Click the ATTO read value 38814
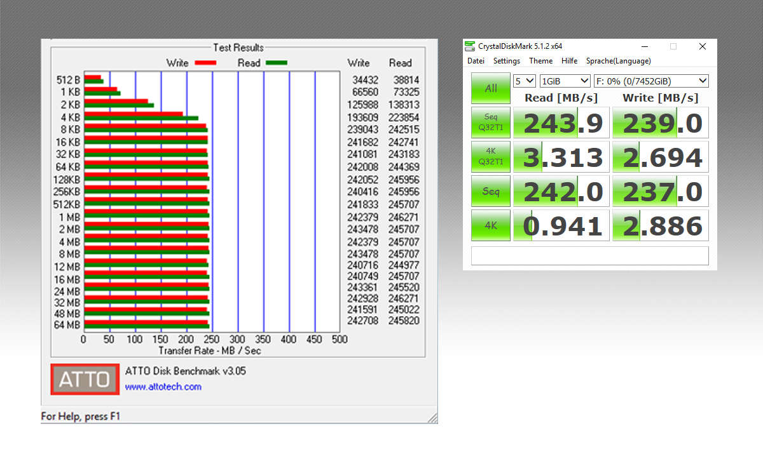 (406, 80)
